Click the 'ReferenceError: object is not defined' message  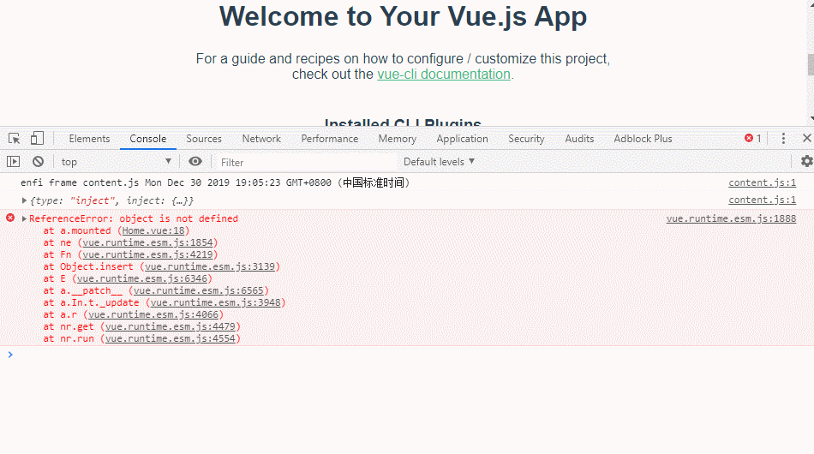[134, 218]
